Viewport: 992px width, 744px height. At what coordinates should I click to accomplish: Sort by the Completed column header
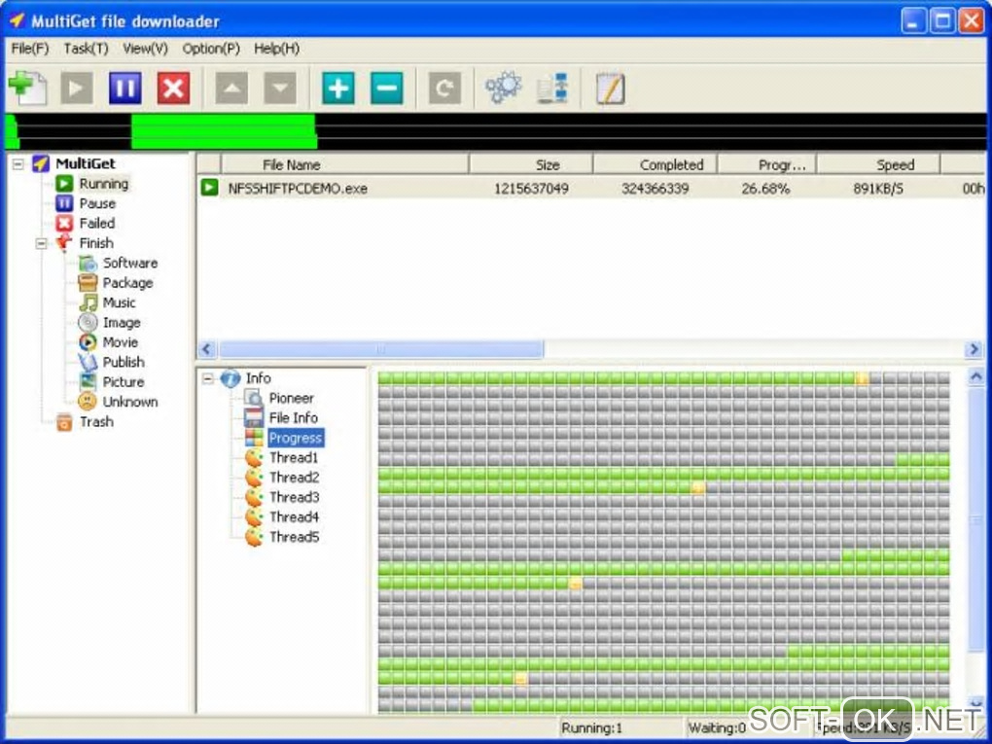pos(655,164)
